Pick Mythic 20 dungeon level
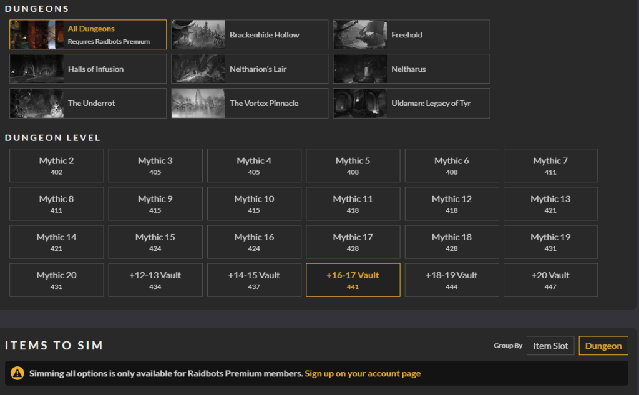The image size is (639, 395). point(56,280)
